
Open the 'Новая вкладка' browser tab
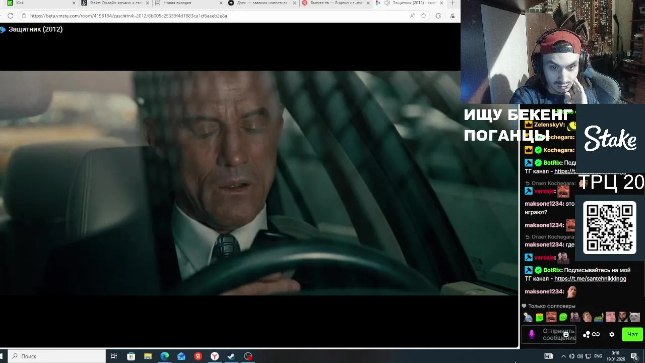pos(188,3)
